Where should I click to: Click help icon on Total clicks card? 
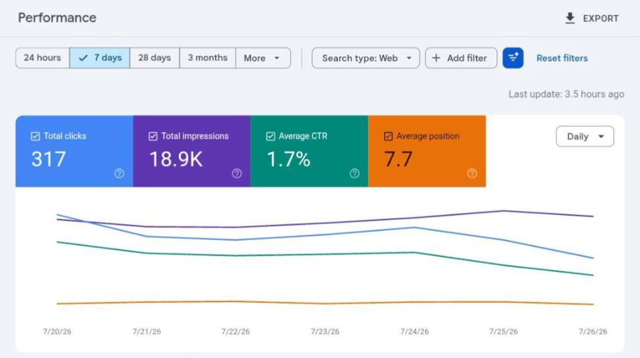coord(119,174)
